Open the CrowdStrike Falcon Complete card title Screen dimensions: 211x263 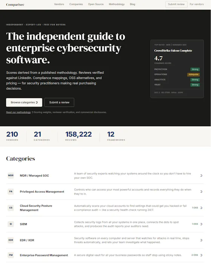tap(173, 51)
